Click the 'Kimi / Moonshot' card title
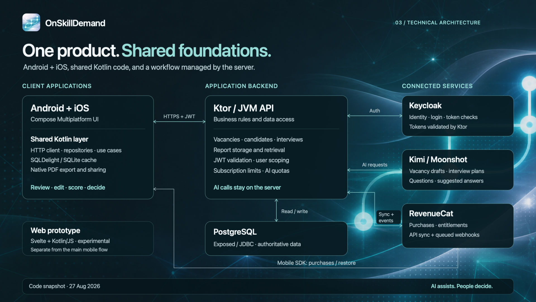Screen dimensions: 536x302 click(x=438, y=160)
